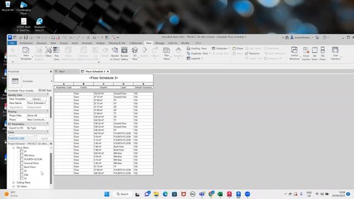Open Excel from the taskbar
The image size is (354, 199).
pyautogui.click(x=220, y=194)
